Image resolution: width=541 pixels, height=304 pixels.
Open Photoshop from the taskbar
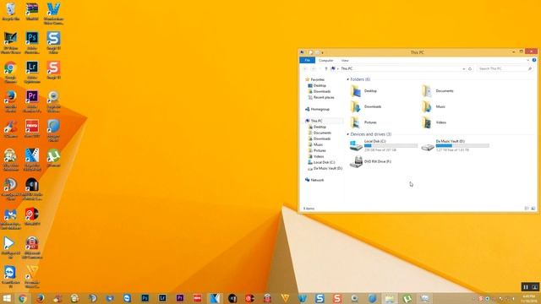pyautogui.click(x=145, y=298)
